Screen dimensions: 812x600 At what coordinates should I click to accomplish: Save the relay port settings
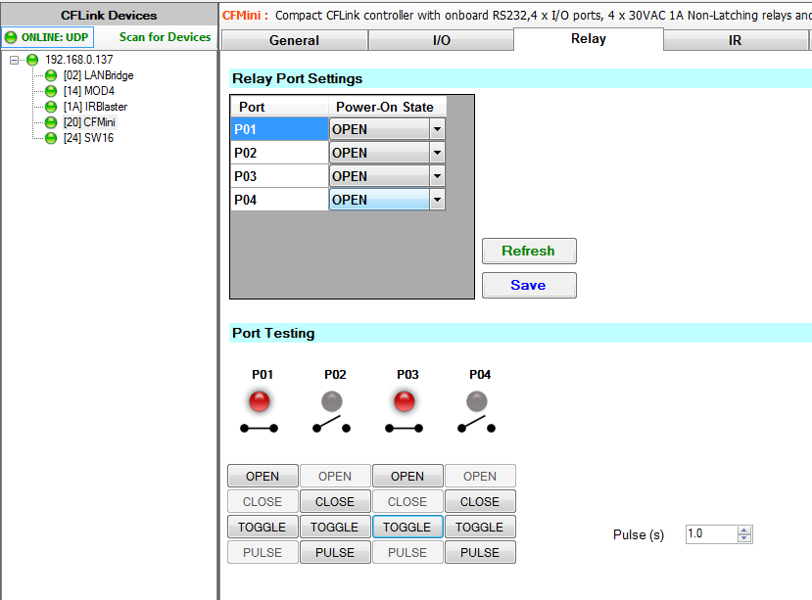pos(529,285)
